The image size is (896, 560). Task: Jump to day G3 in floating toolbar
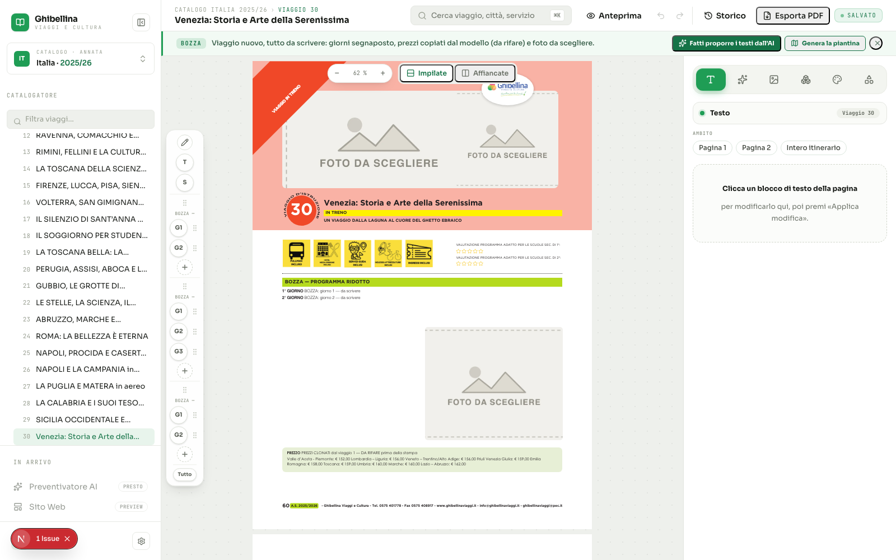click(x=179, y=352)
